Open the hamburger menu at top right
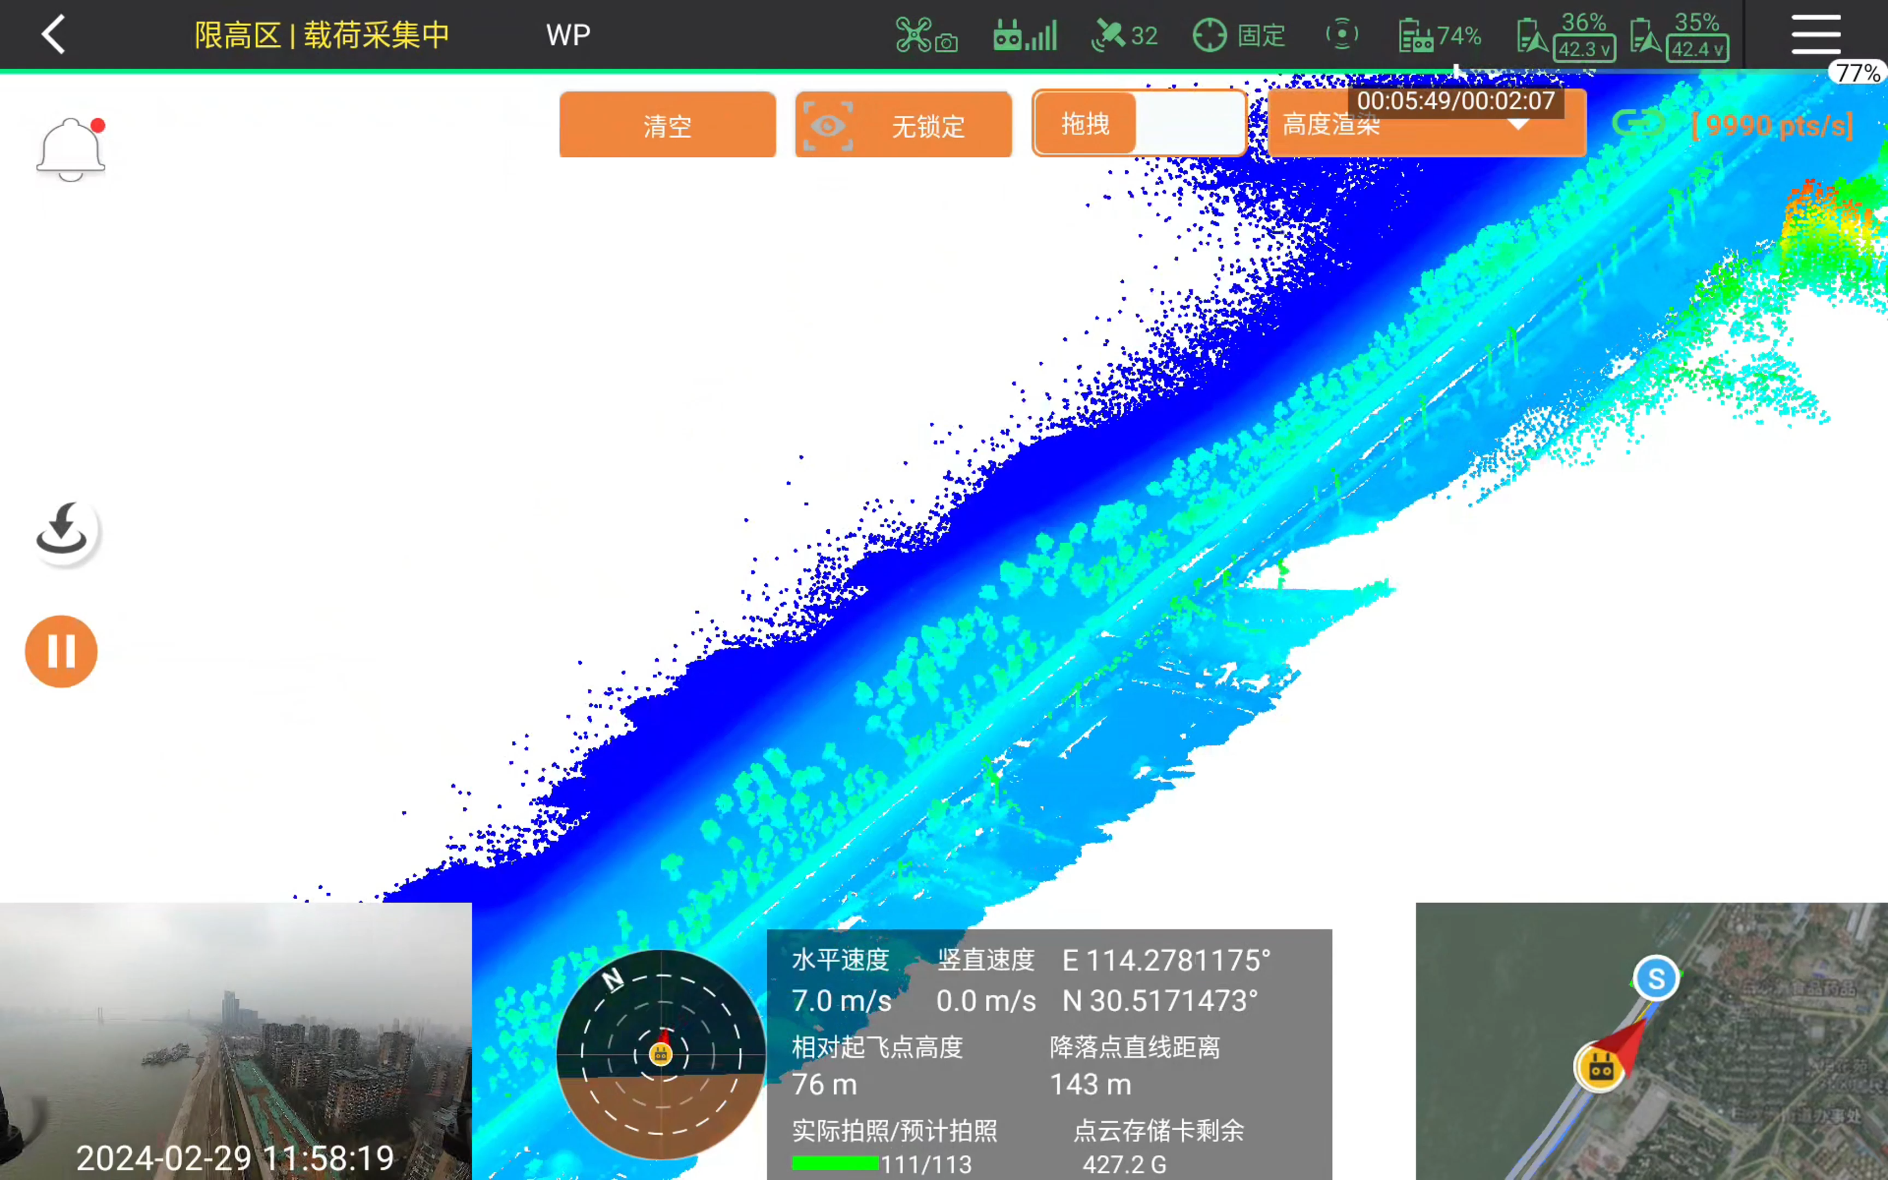This screenshot has width=1888, height=1180. (1815, 34)
